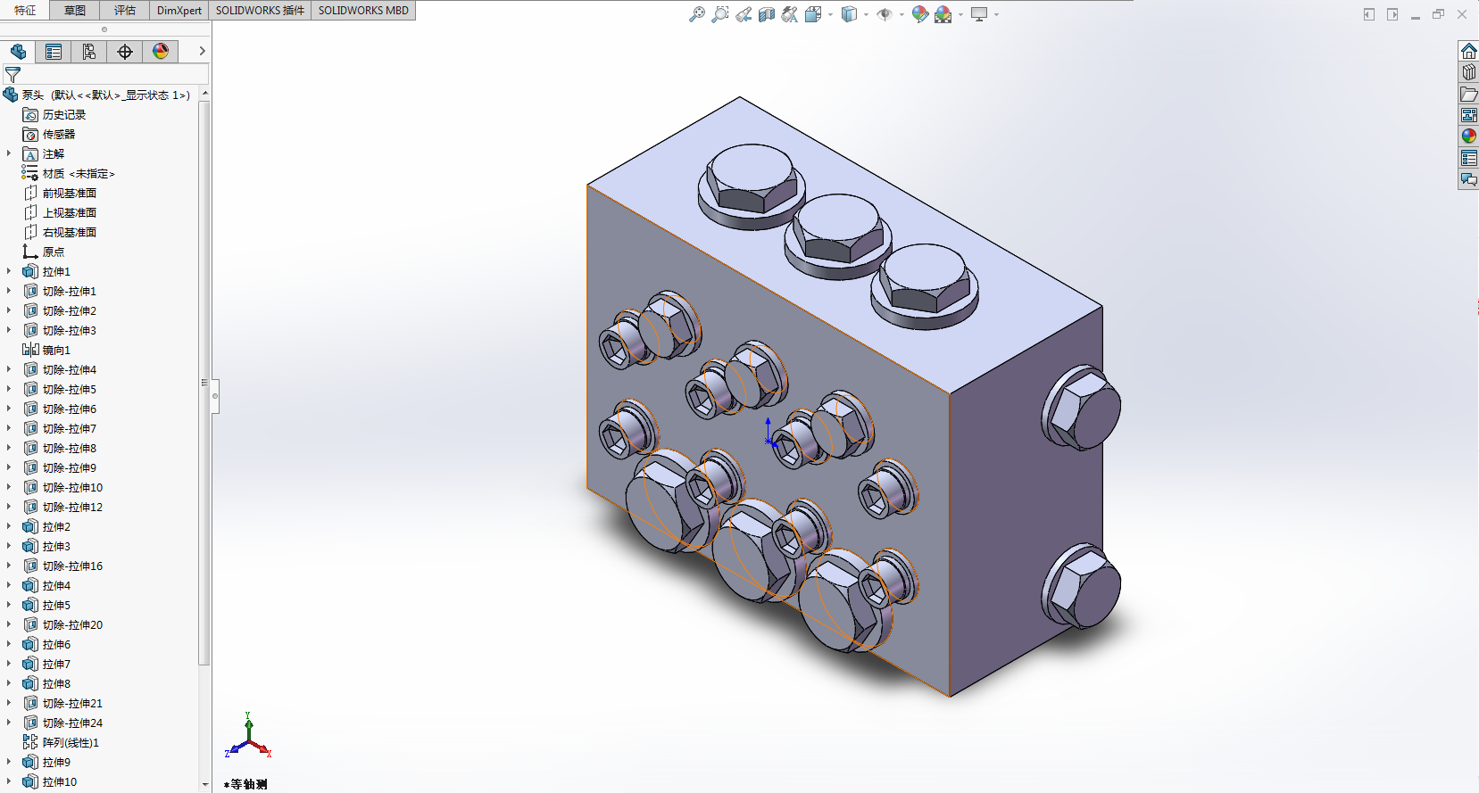Switch to the 草图 ribbon tab

coord(75,11)
